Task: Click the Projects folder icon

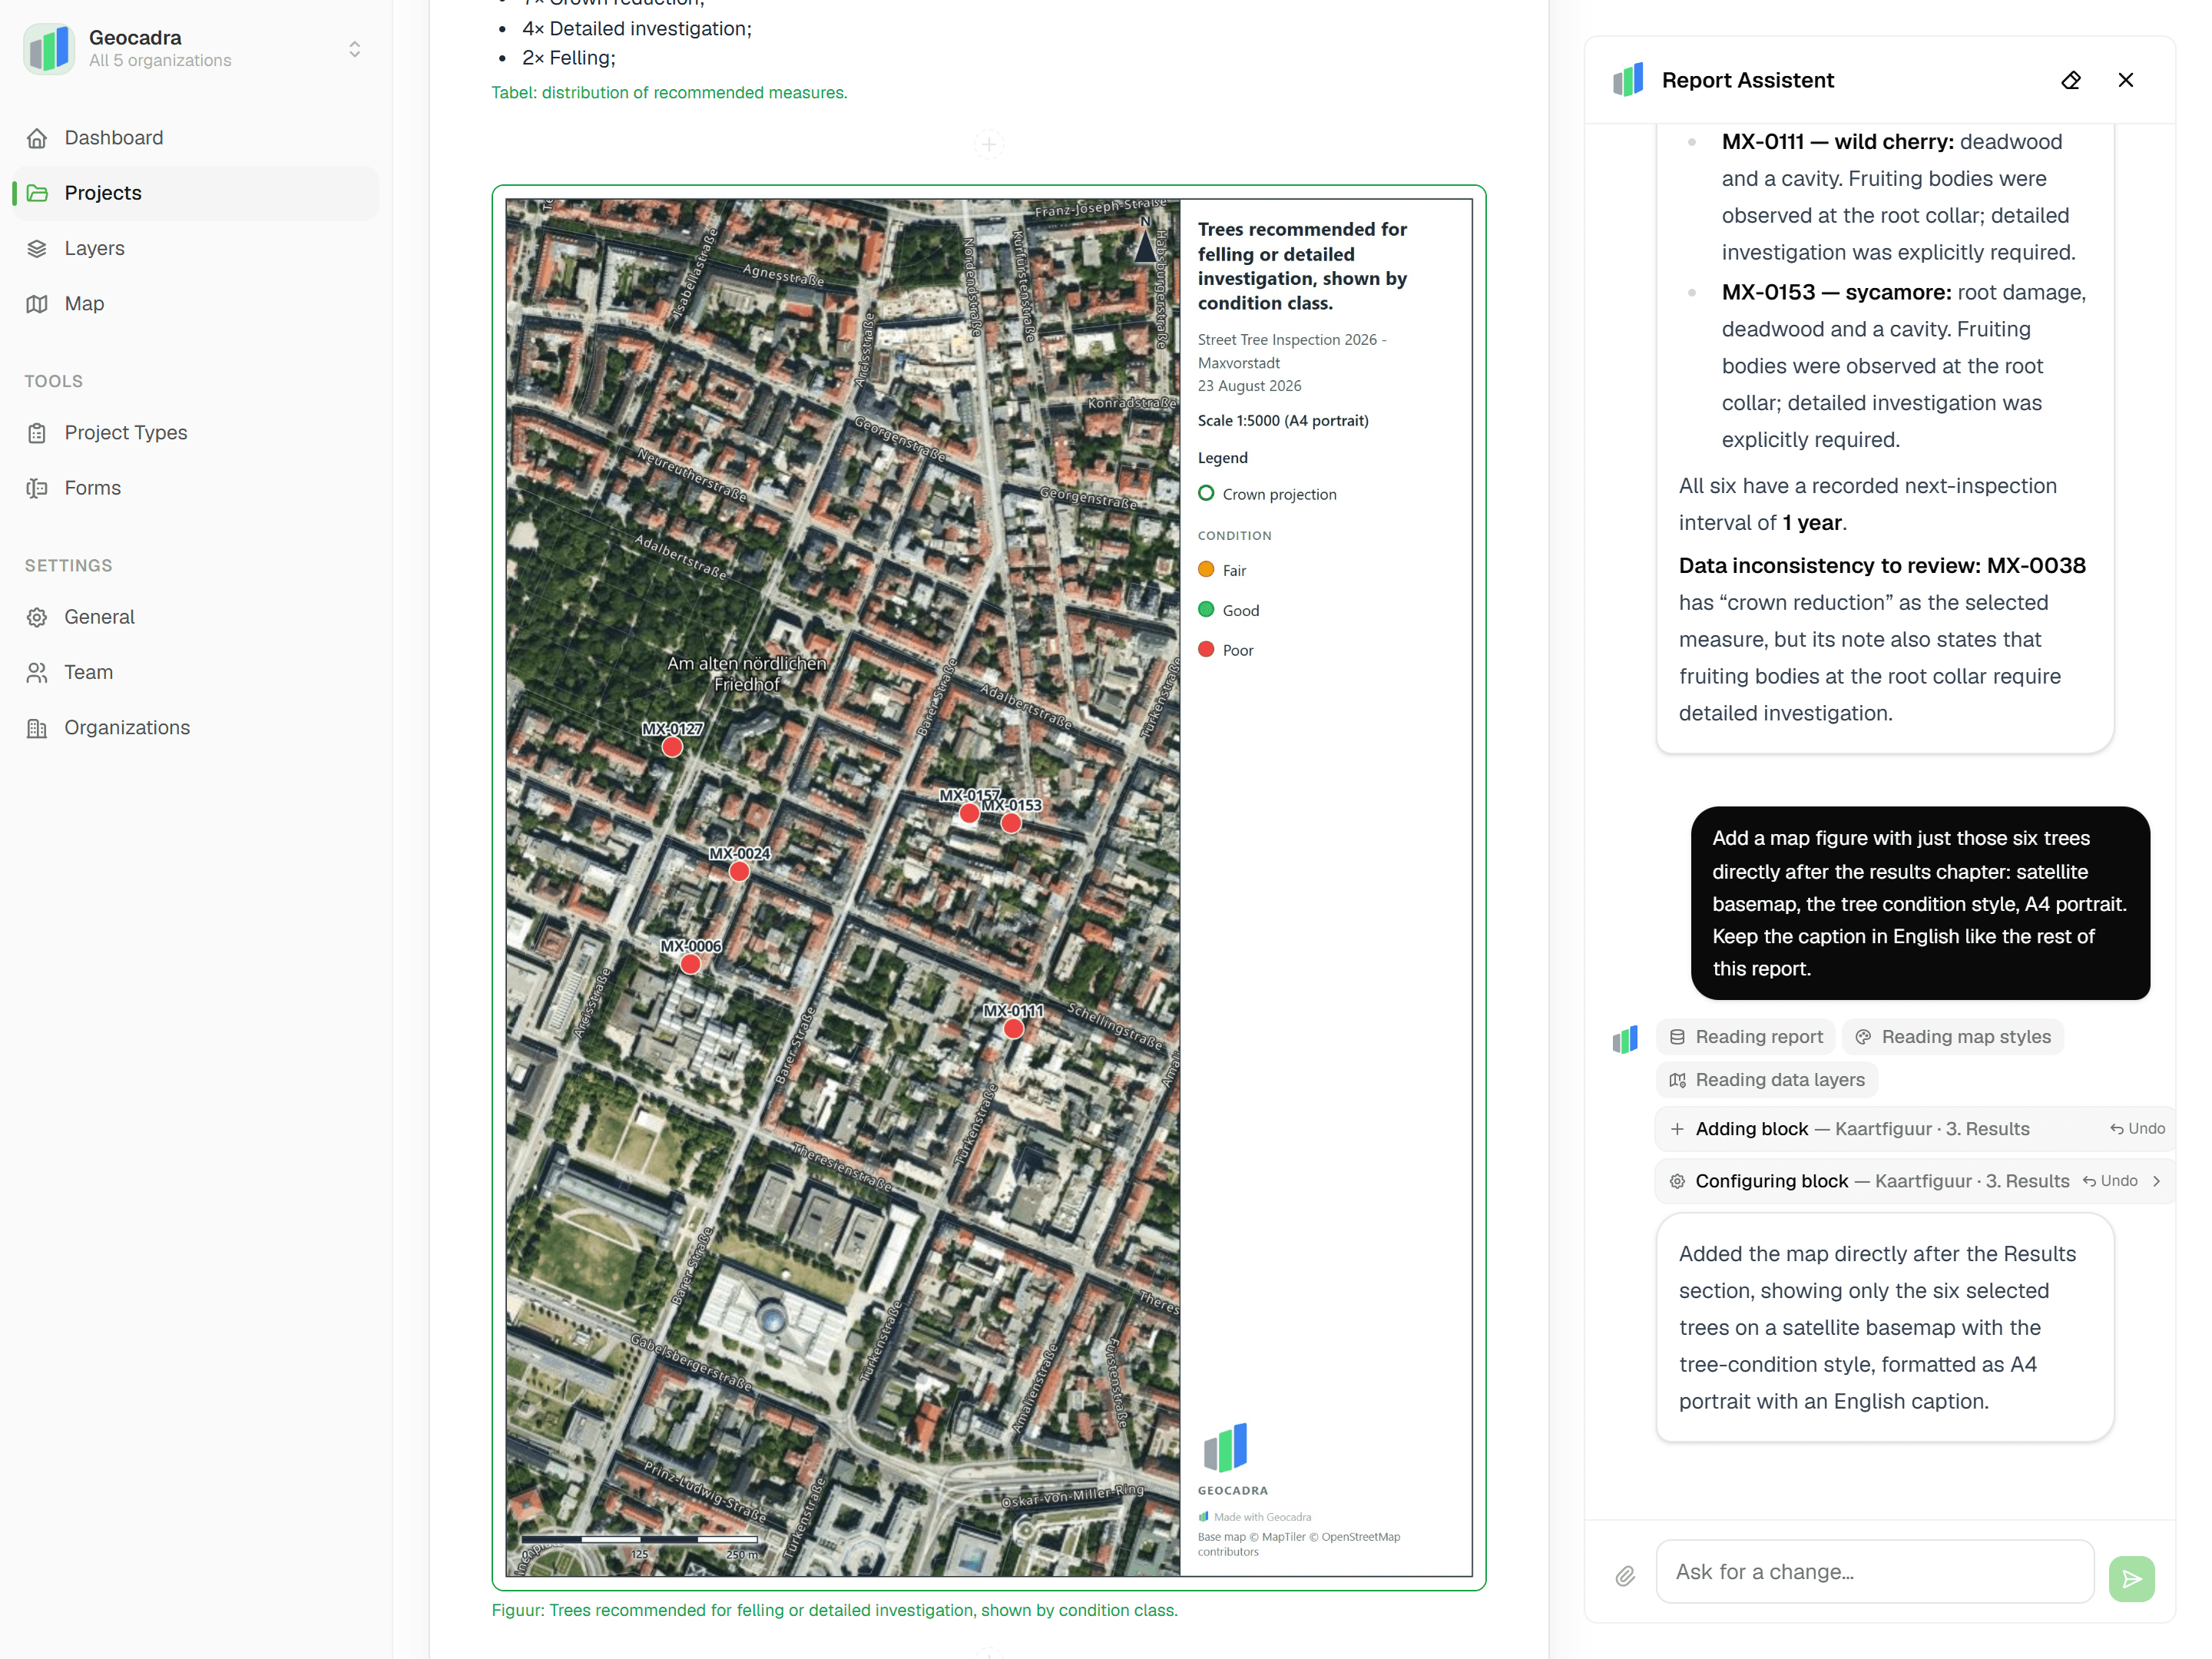Action: [37, 193]
